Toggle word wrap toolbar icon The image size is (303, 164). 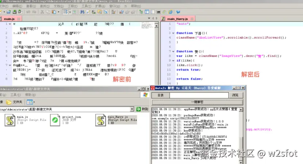pyautogui.click(x=65, y=12)
